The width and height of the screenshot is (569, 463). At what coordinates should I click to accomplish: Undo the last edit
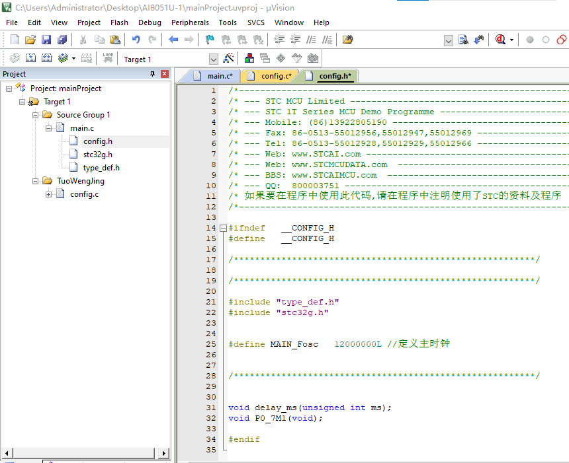[x=136, y=40]
